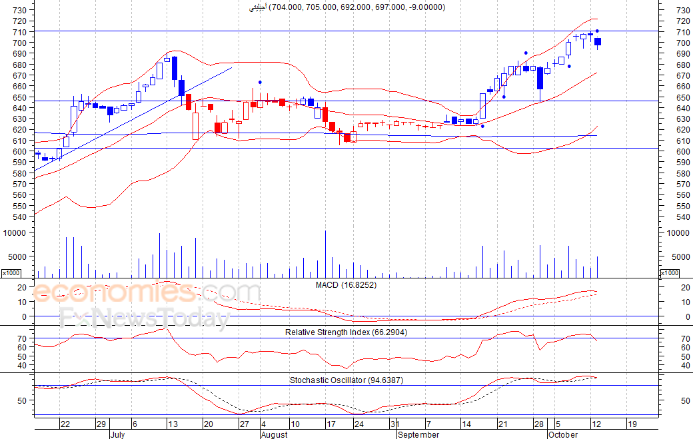Click the last filled blue candle near 700

[x=598, y=42]
